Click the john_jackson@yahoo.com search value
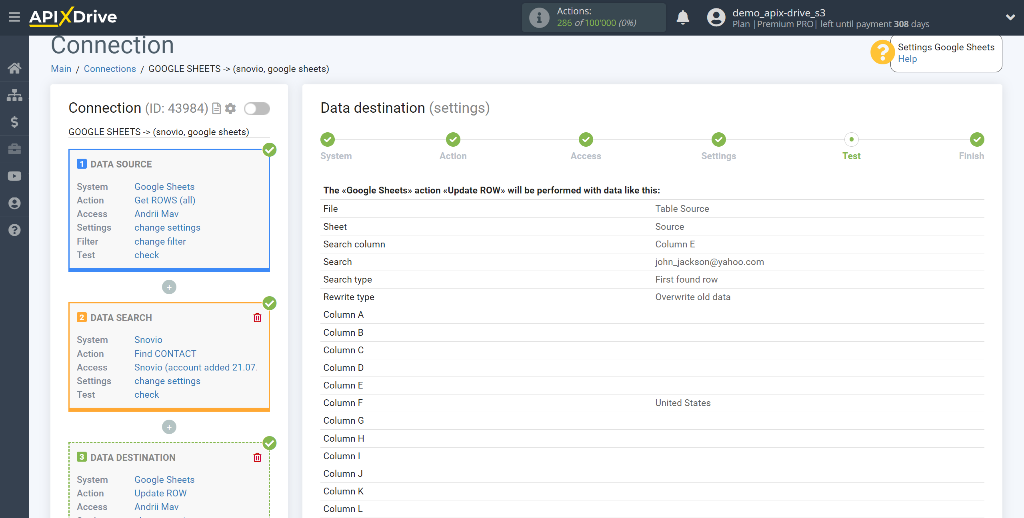This screenshot has width=1024, height=518. [x=709, y=262]
